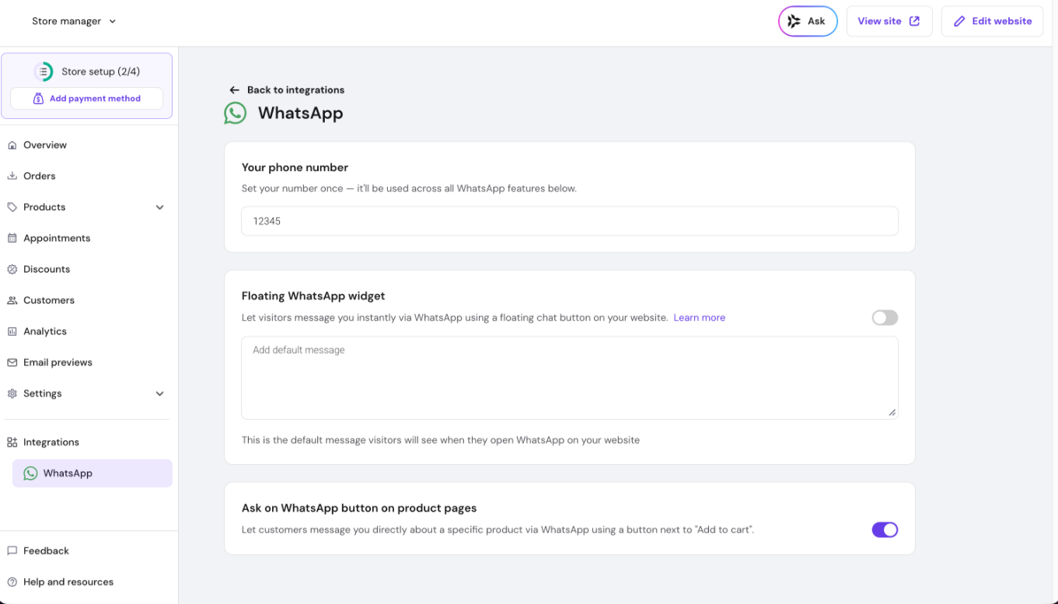1058x604 pixels.
Task: Click the Store setup progress indicator
Action: point(44,72)
